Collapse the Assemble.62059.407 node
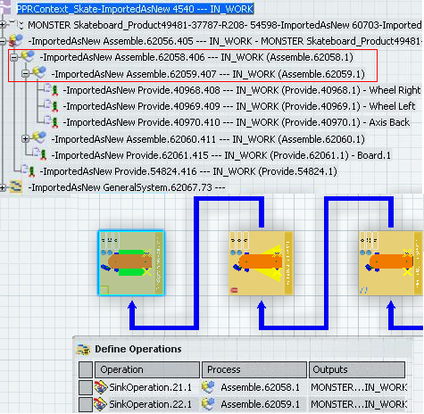Viewport: 424px width, 414px height. click(26, 73)
